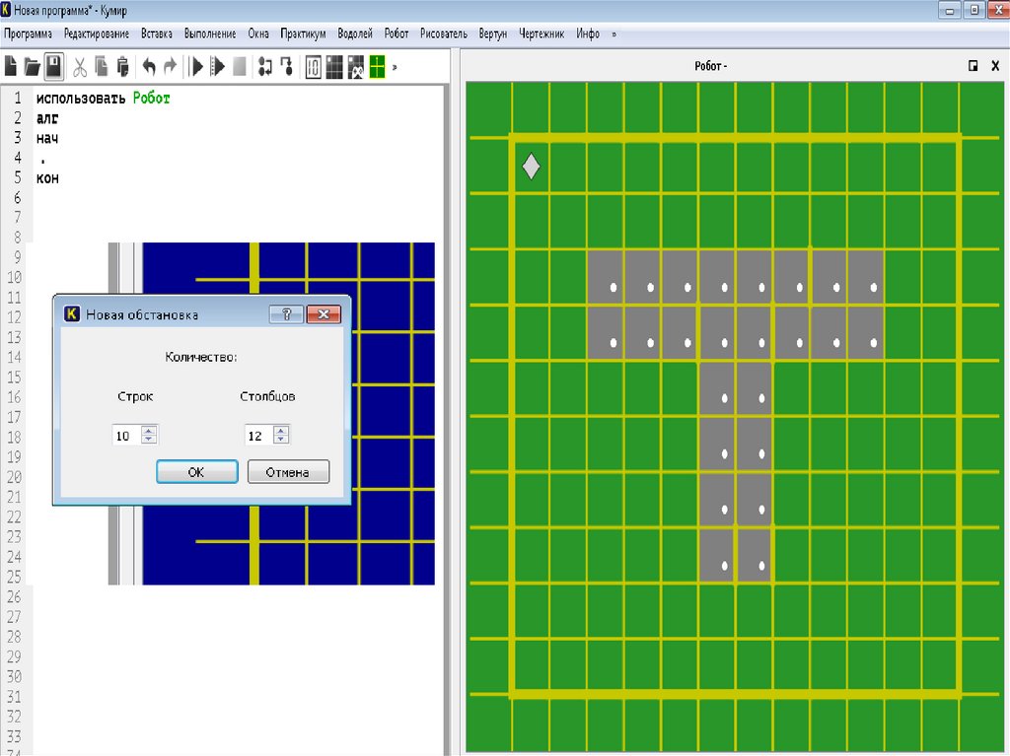Screen dimensions: 1010x756
Task: Expand hidden toolbar items chevron
Action: click(396, 67)
